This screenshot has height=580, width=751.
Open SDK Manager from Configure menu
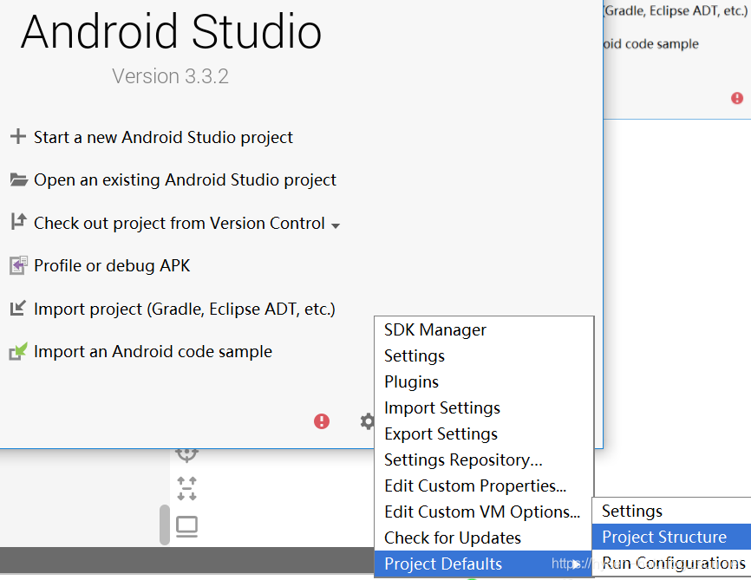click(x=484, y=330)
